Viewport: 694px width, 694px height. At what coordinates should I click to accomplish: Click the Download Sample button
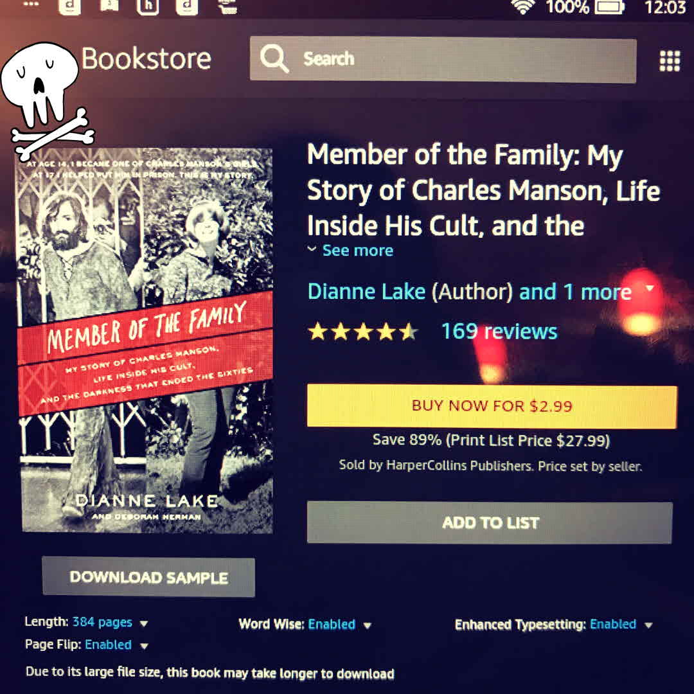coord(148,577)
